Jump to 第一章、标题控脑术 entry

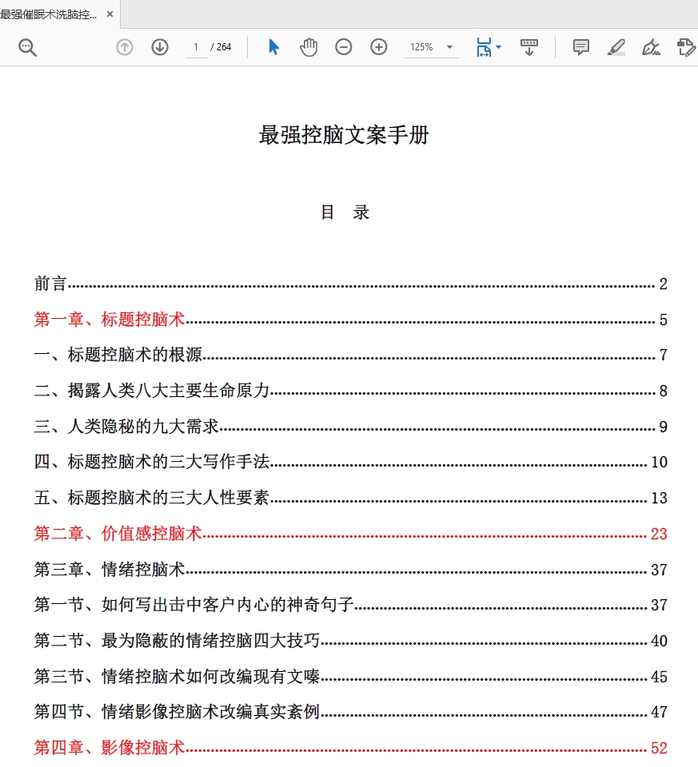point(110,320)
